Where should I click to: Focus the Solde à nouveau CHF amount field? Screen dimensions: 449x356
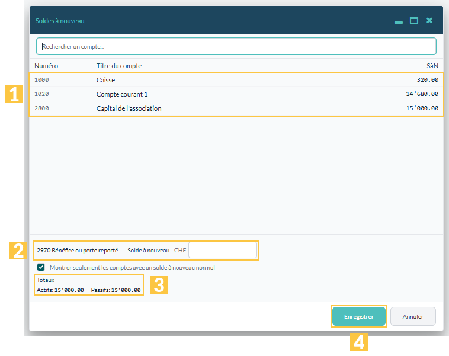[223, 251]
